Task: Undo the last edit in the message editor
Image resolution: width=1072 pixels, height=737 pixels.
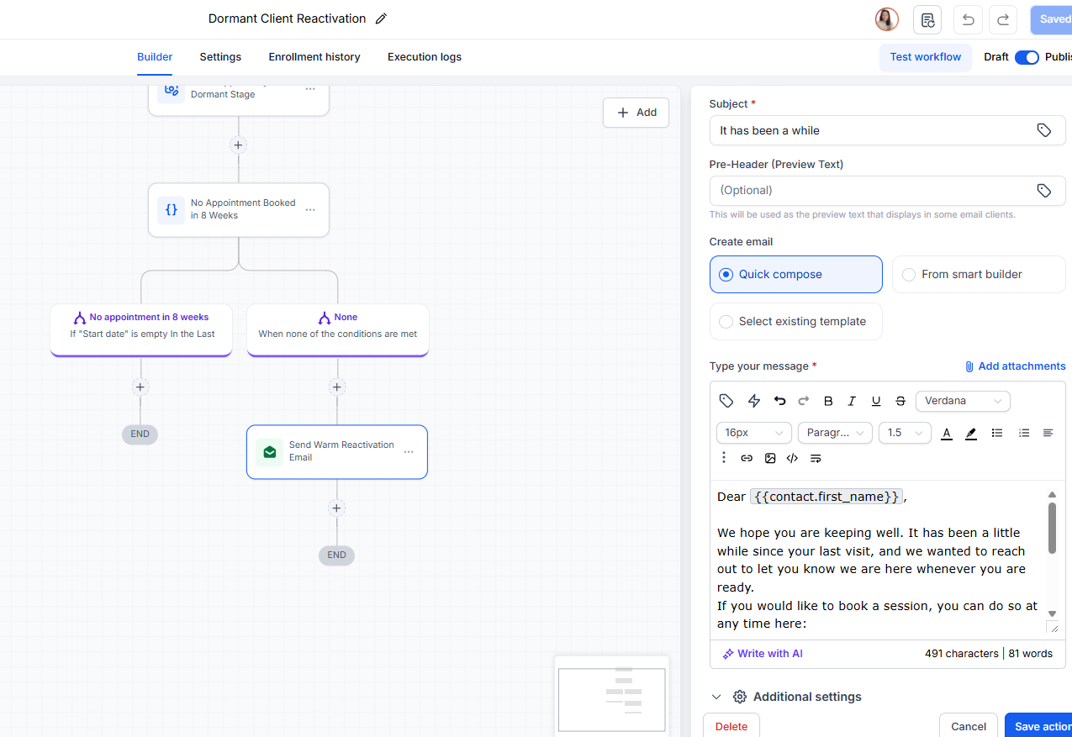Action: click(x=779, y=401)
